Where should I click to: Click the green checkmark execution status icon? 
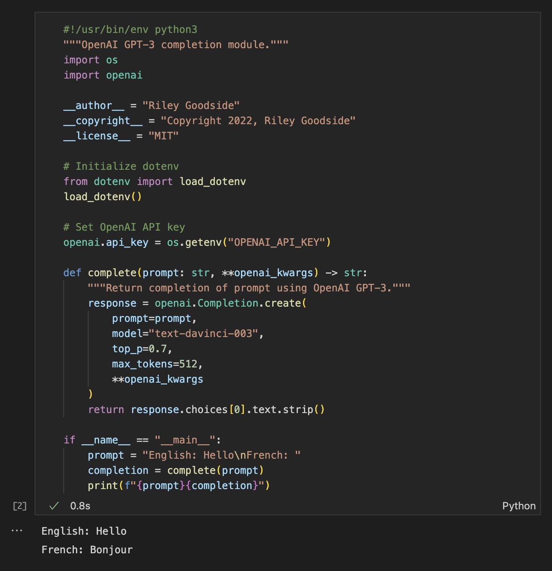coord(54,506)
